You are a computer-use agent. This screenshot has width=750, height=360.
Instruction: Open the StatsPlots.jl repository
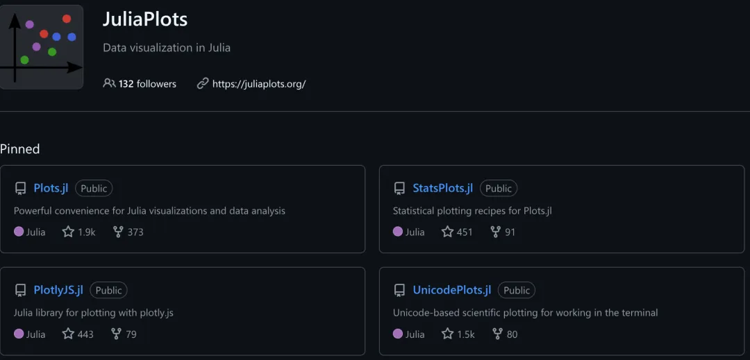[x=442, y=188]
